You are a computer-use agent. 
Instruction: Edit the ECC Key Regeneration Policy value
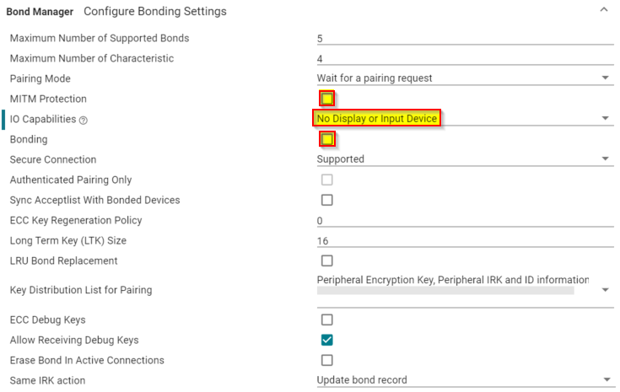coord(464,220)
